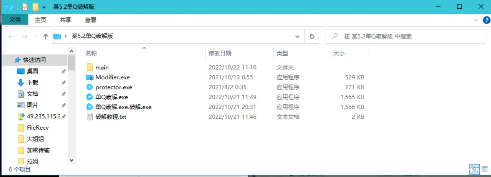This screenshot has height=177, width=491.
Task: Open the 文件 ribbon tab
Action: coord(15,20)
